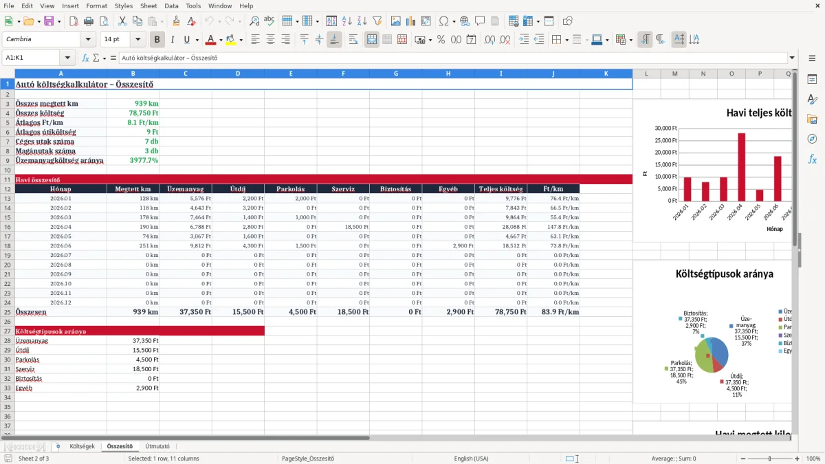
Task: Open Function Wizard fx icon
Action: tap(85, 58)
